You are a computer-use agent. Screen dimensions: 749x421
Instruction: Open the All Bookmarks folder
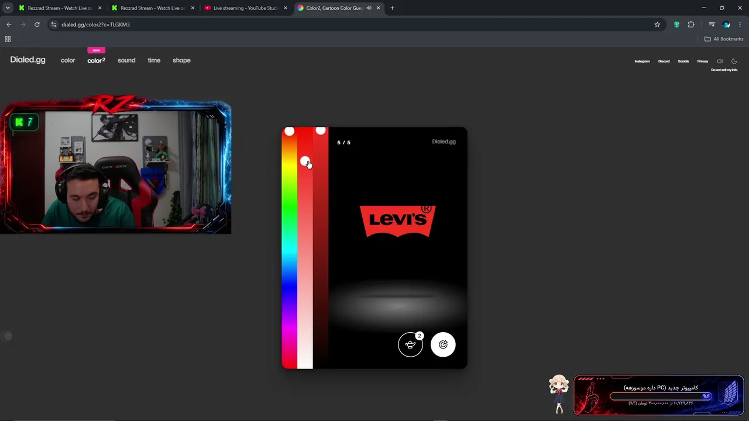724,39
